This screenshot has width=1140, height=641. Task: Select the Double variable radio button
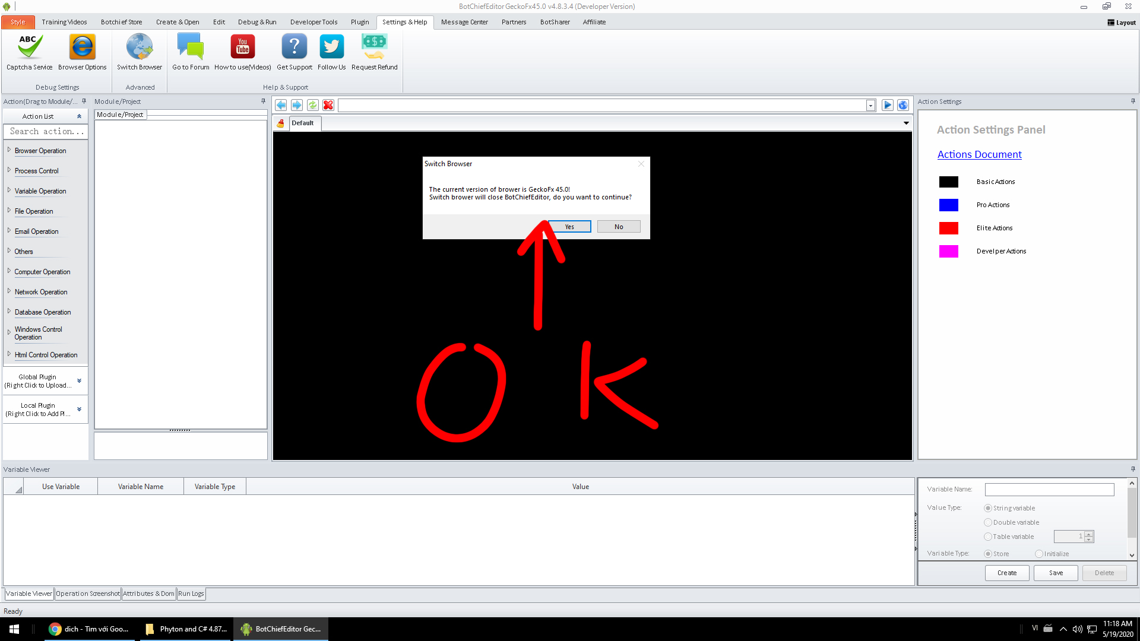point(988,522)
